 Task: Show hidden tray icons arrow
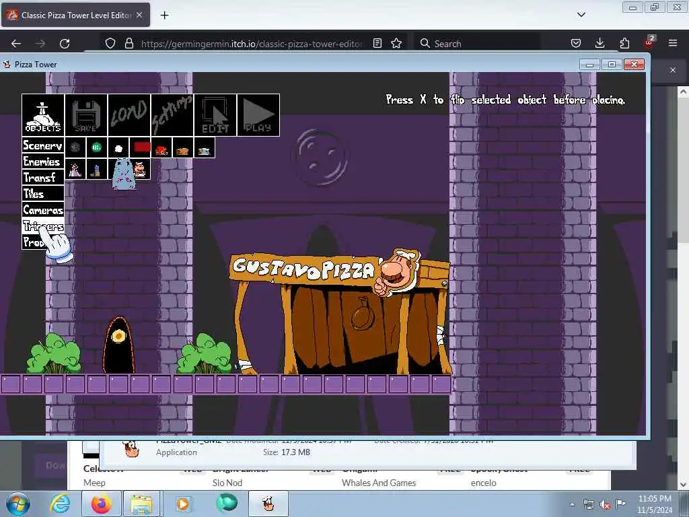pos(572,505)
